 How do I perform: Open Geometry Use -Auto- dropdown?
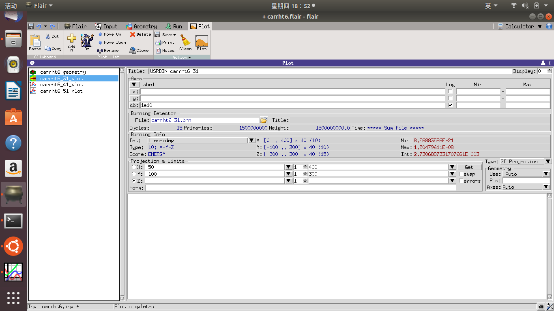tap(546, 174)
